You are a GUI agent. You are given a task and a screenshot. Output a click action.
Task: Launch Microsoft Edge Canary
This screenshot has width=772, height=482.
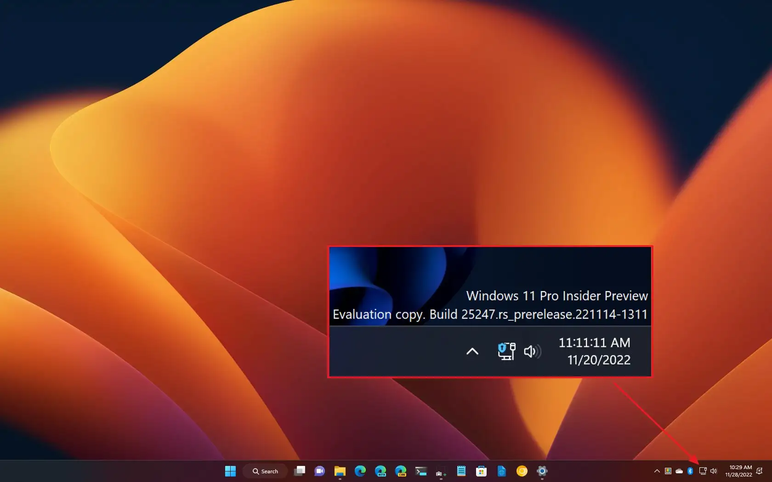(400, 471)
